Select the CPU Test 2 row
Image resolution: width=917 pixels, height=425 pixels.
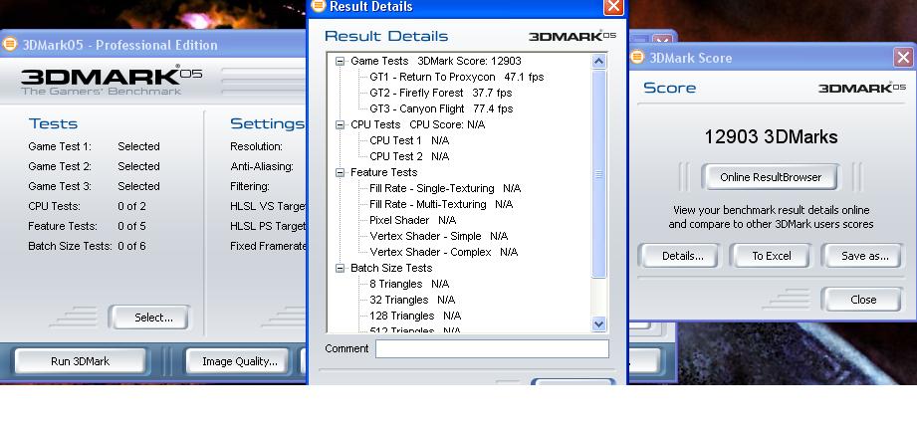[x=409, y=156]
